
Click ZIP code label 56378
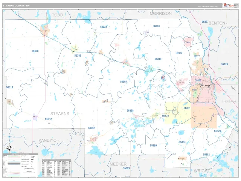click(x=35, y=51)
